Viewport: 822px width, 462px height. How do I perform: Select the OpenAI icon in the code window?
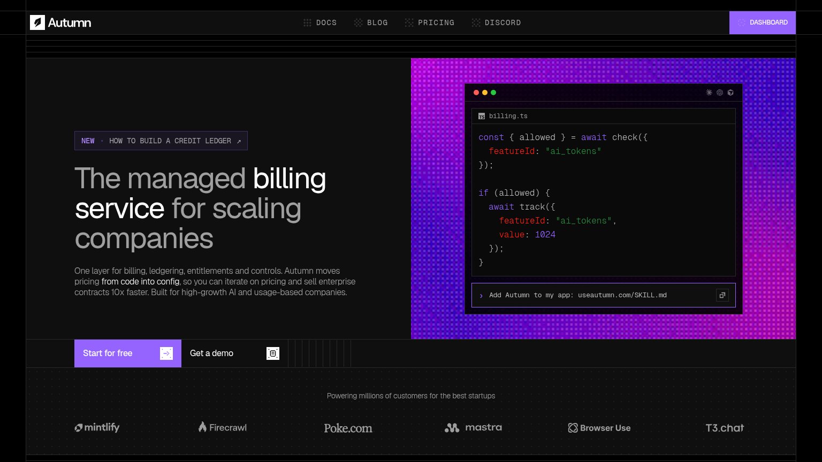720,93
